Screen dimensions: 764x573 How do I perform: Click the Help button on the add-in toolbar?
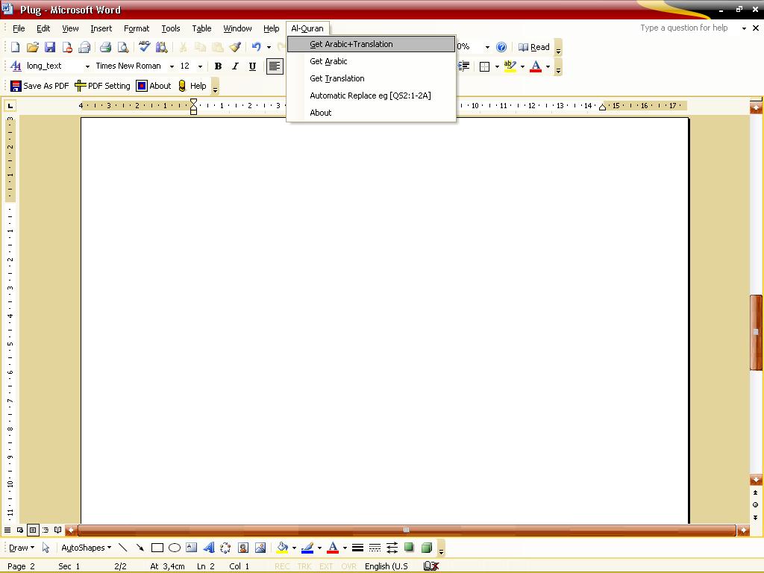coord(193,85)
